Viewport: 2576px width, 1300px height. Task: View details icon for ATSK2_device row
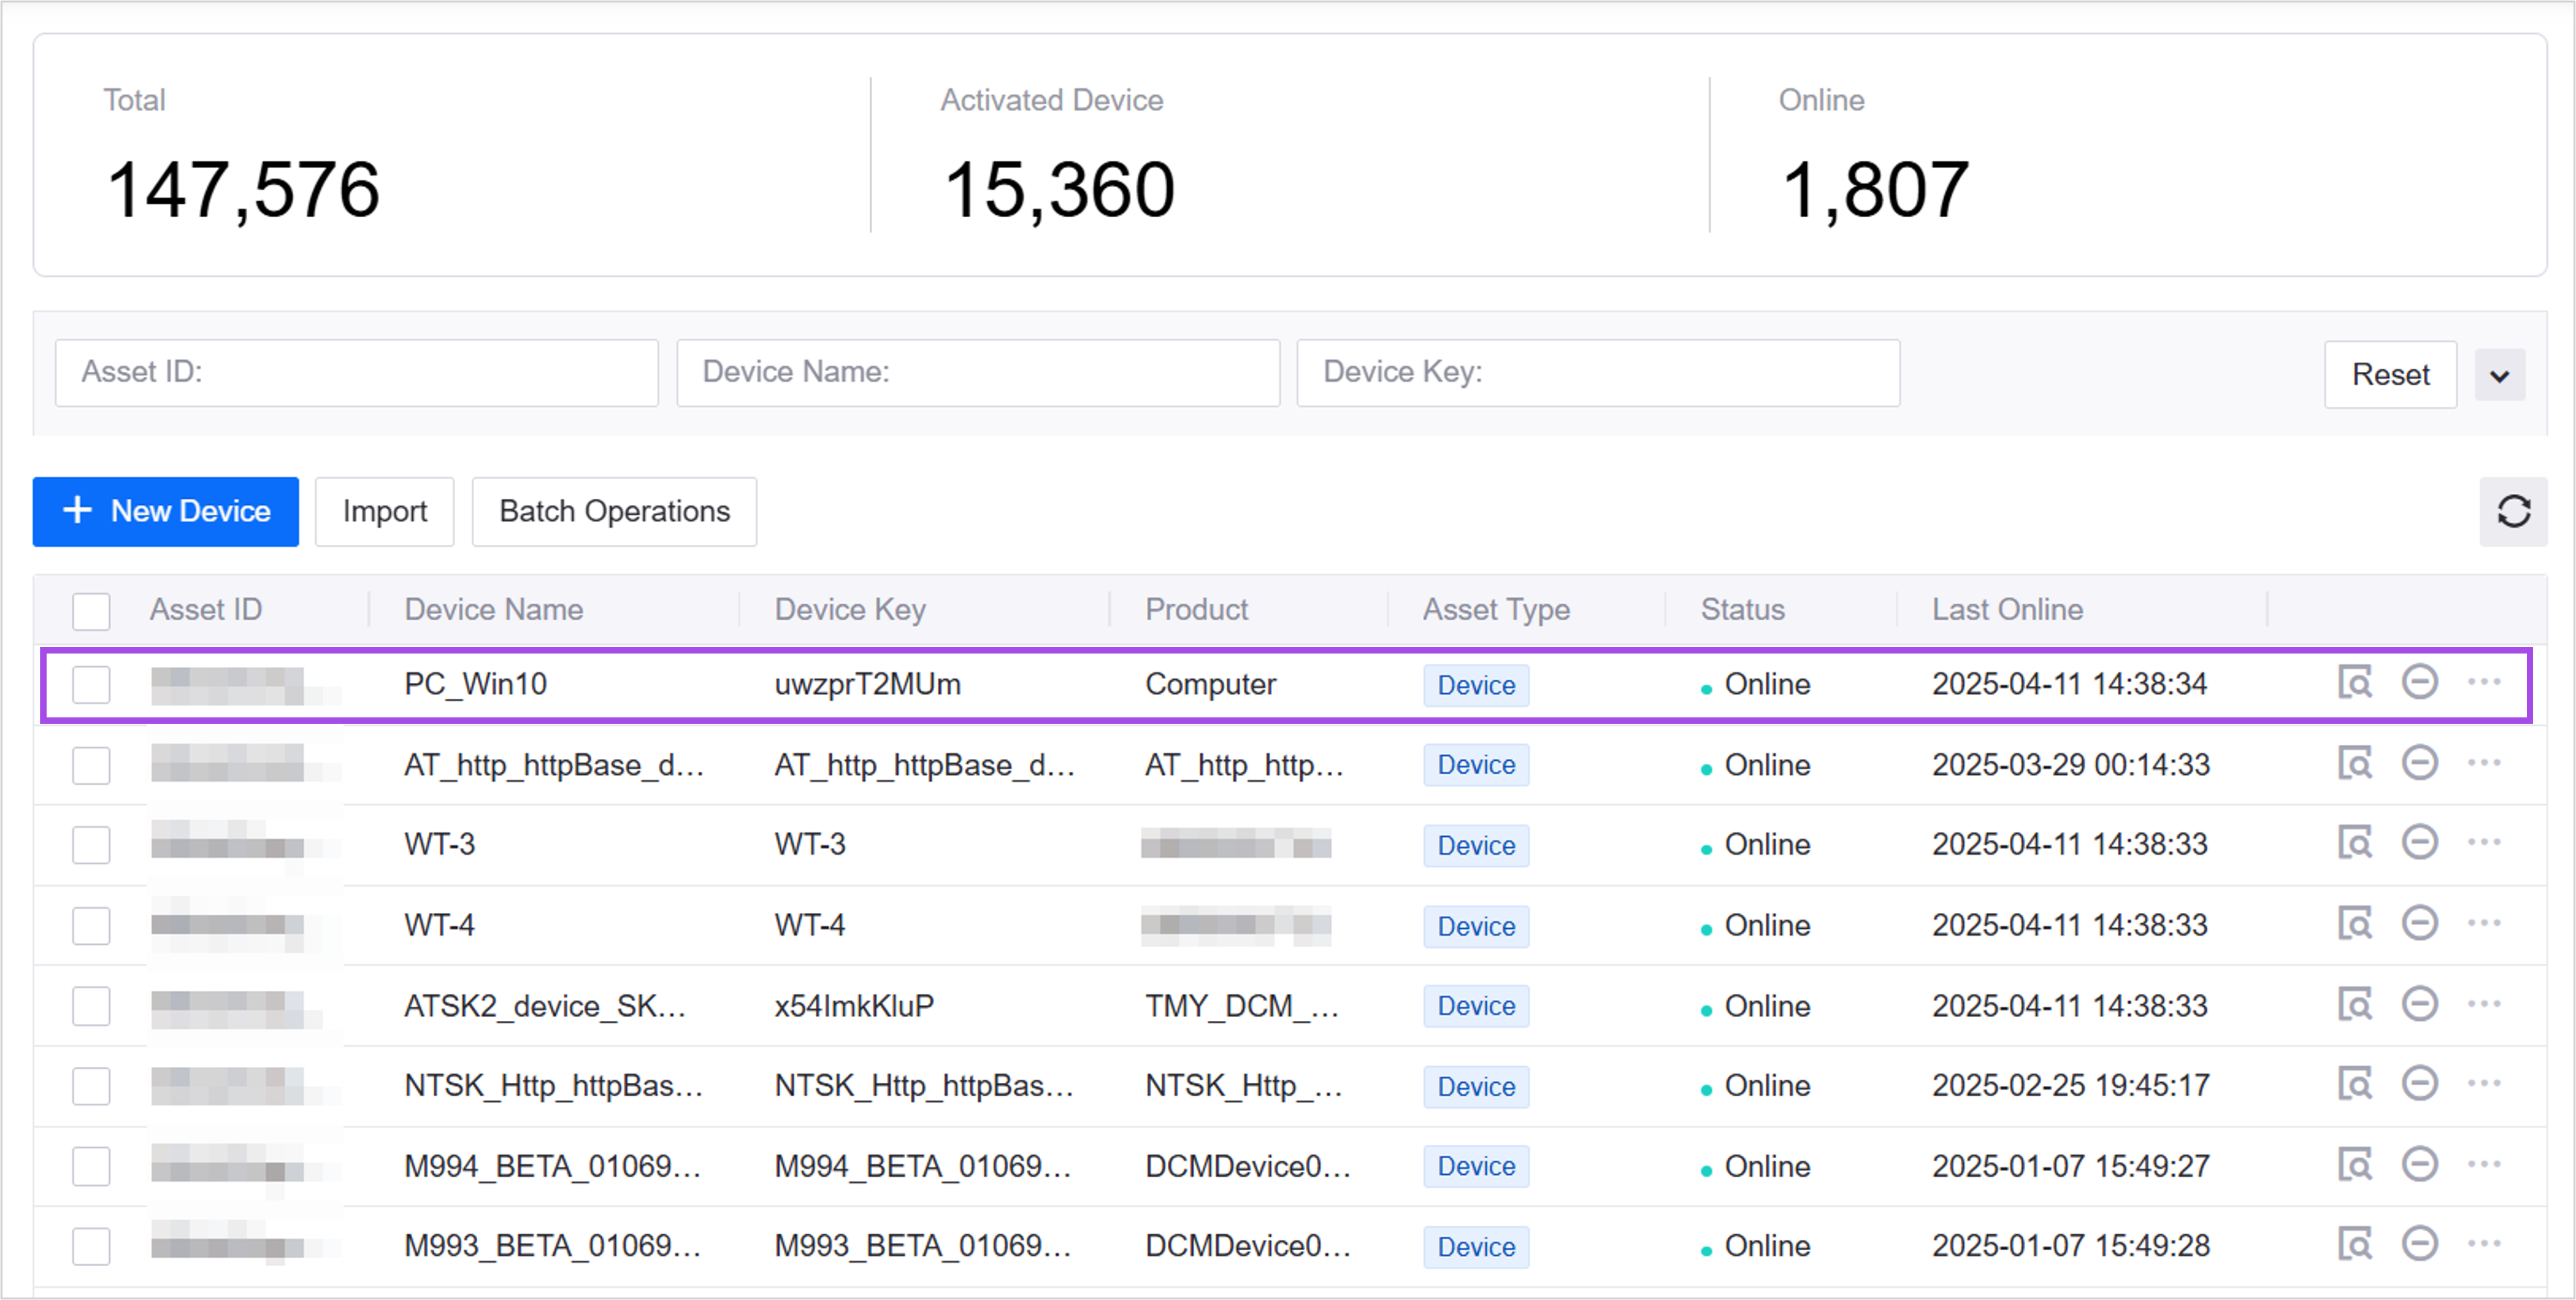(2355, 1004)
